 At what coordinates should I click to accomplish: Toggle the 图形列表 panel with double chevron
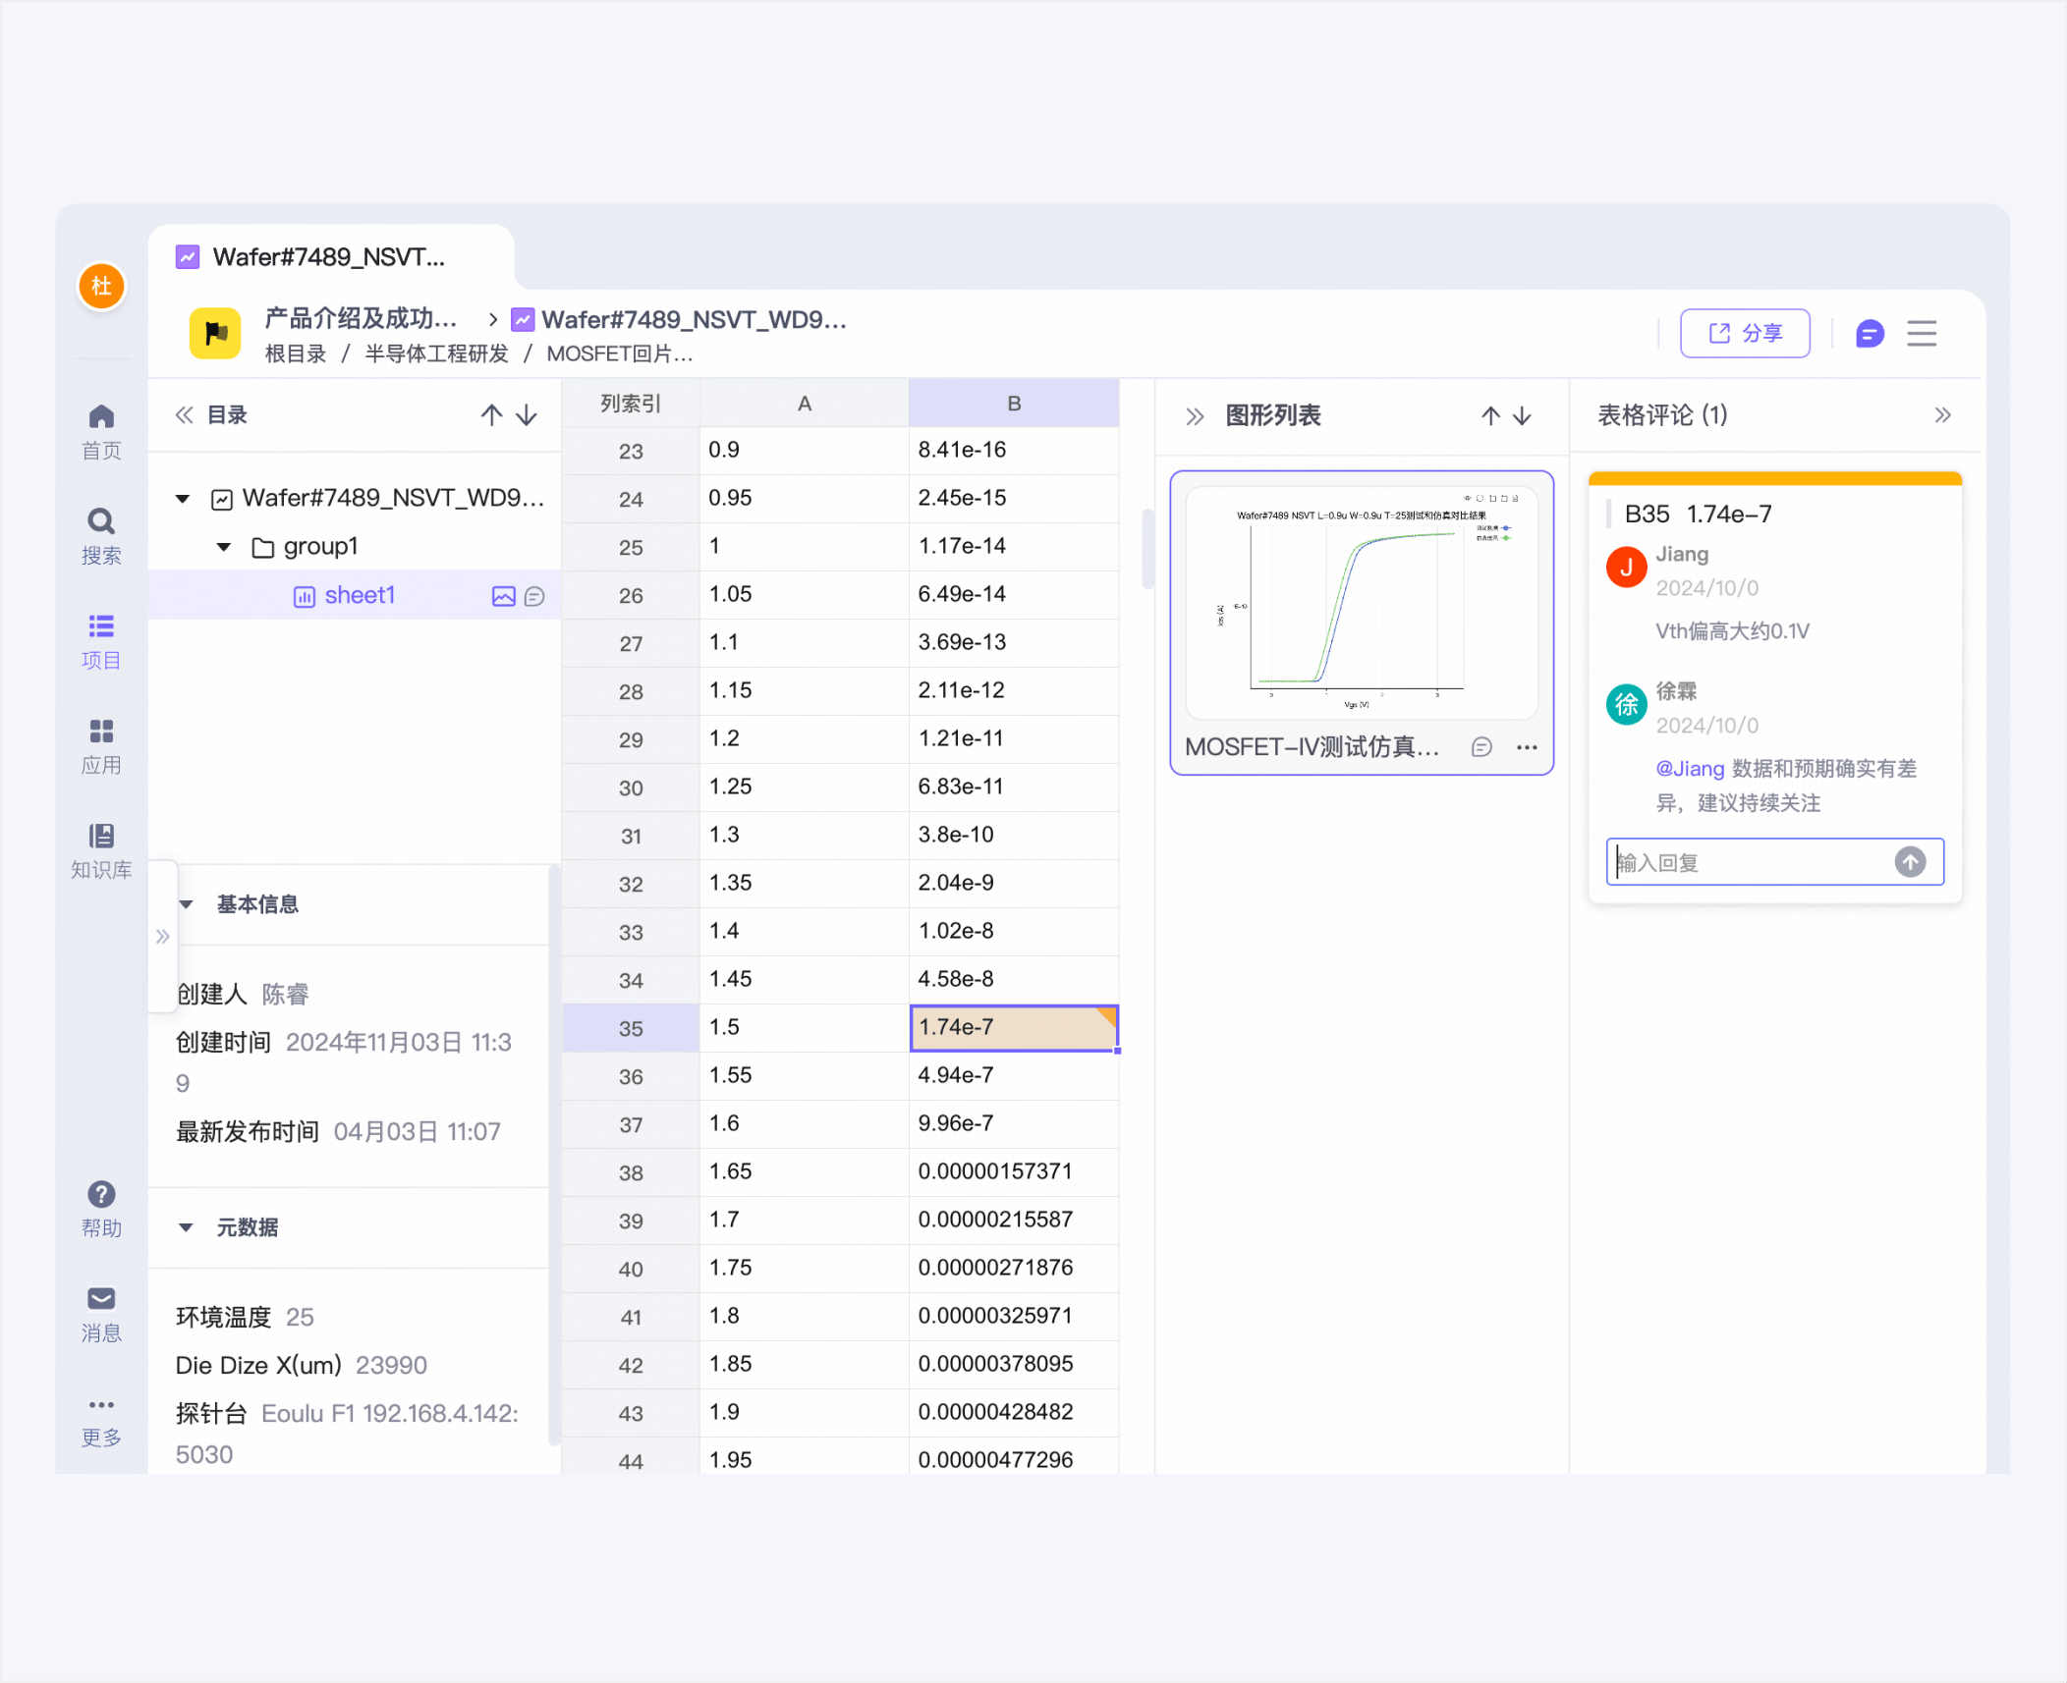click(x=1195, y=416)
